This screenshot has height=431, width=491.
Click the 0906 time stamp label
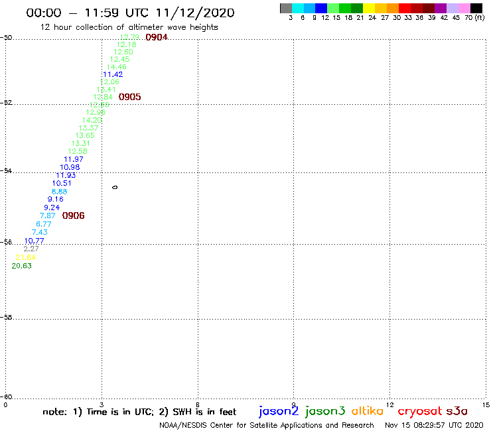[x=73, y=215]
